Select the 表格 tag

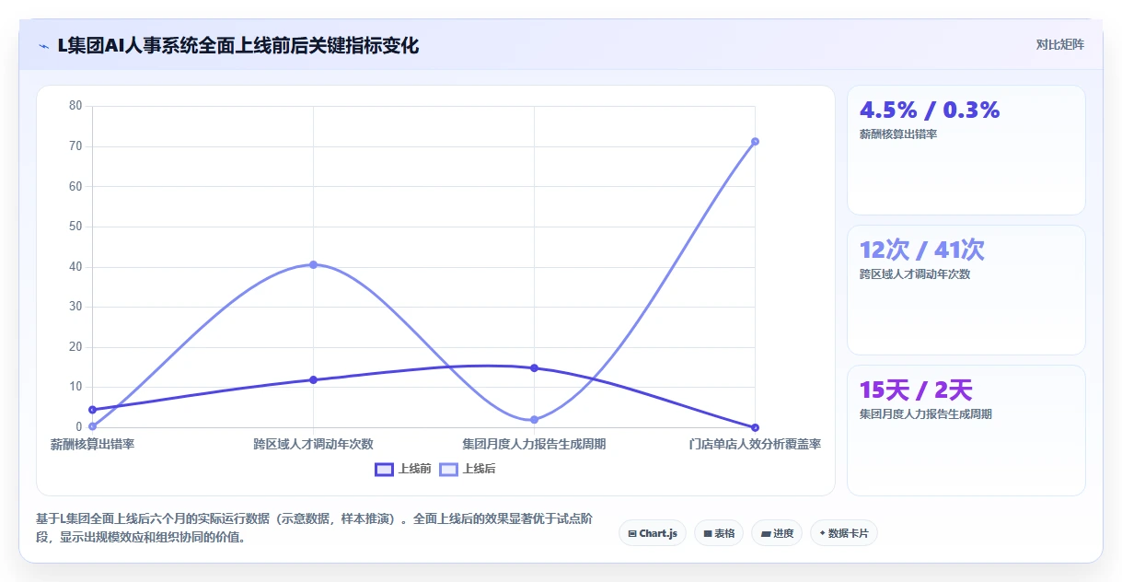(719, 533)
